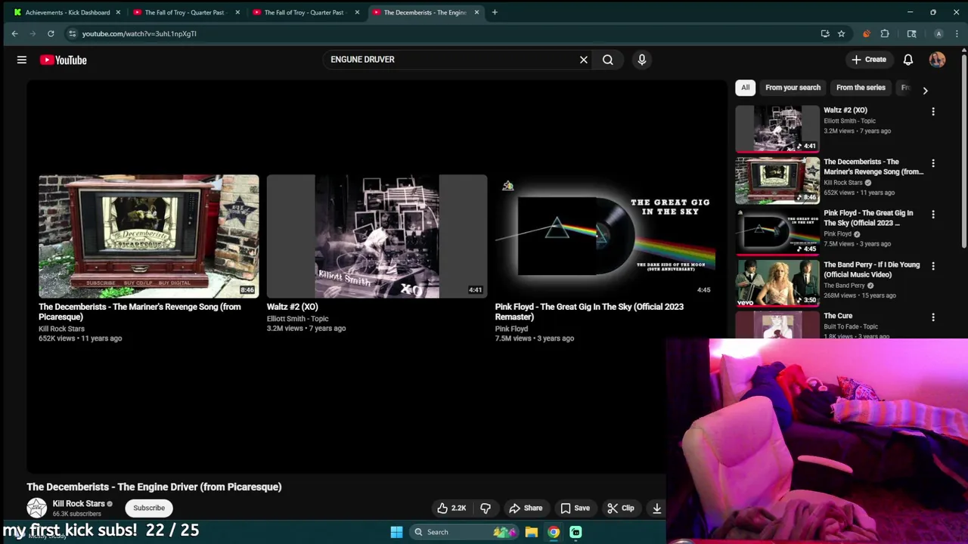Install app using address bar install icon
This screenshot has width=968, height=544.
click(x=824, y=33)
